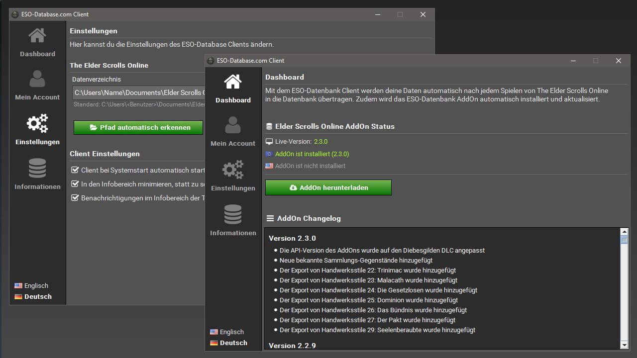Click US flag next to Englisch, front window
The image size is (637, 358).
214,332
